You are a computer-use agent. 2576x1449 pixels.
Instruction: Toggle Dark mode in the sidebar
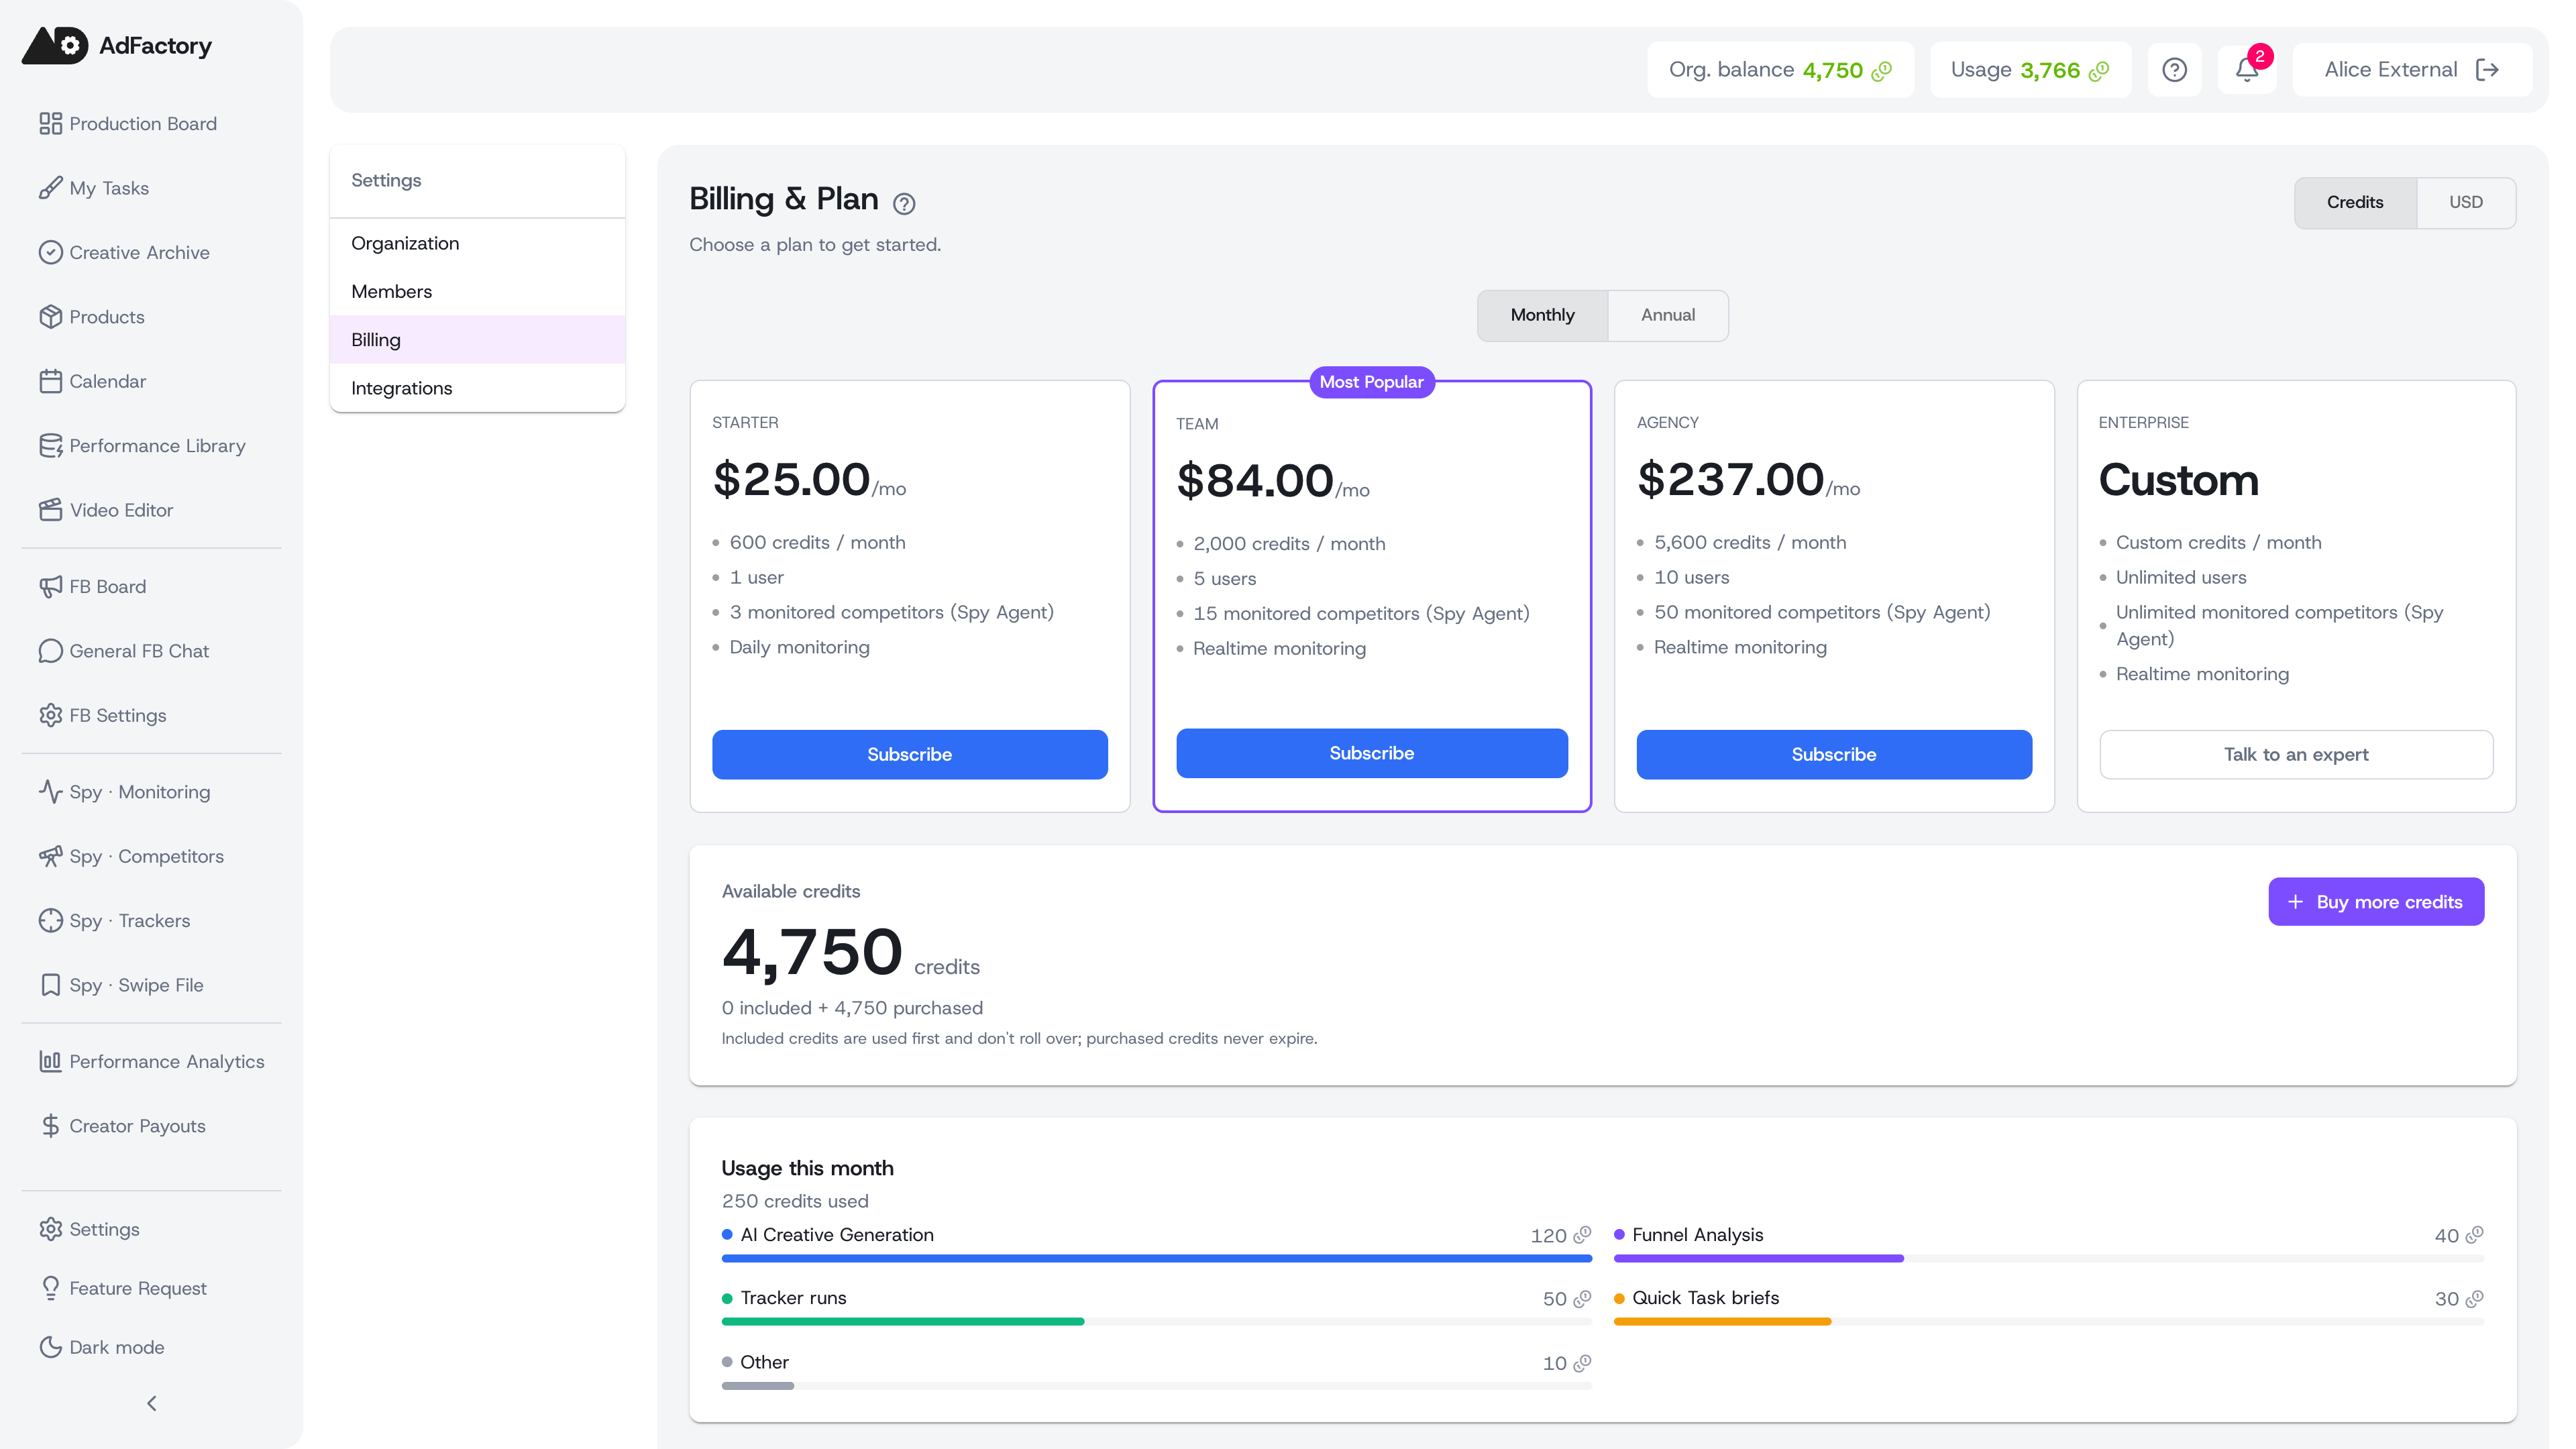[x=101, y=1347]
